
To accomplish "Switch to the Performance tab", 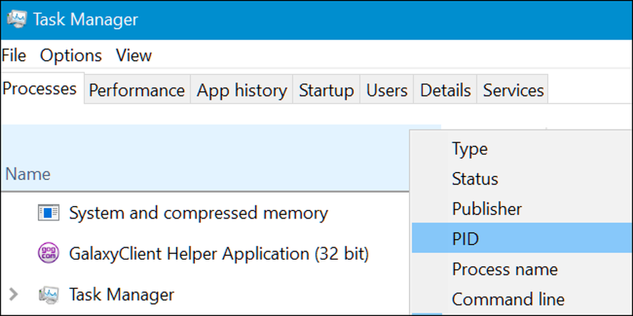I will coord(137,90).
